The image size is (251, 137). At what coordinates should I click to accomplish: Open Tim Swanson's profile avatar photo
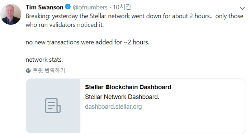11,14
